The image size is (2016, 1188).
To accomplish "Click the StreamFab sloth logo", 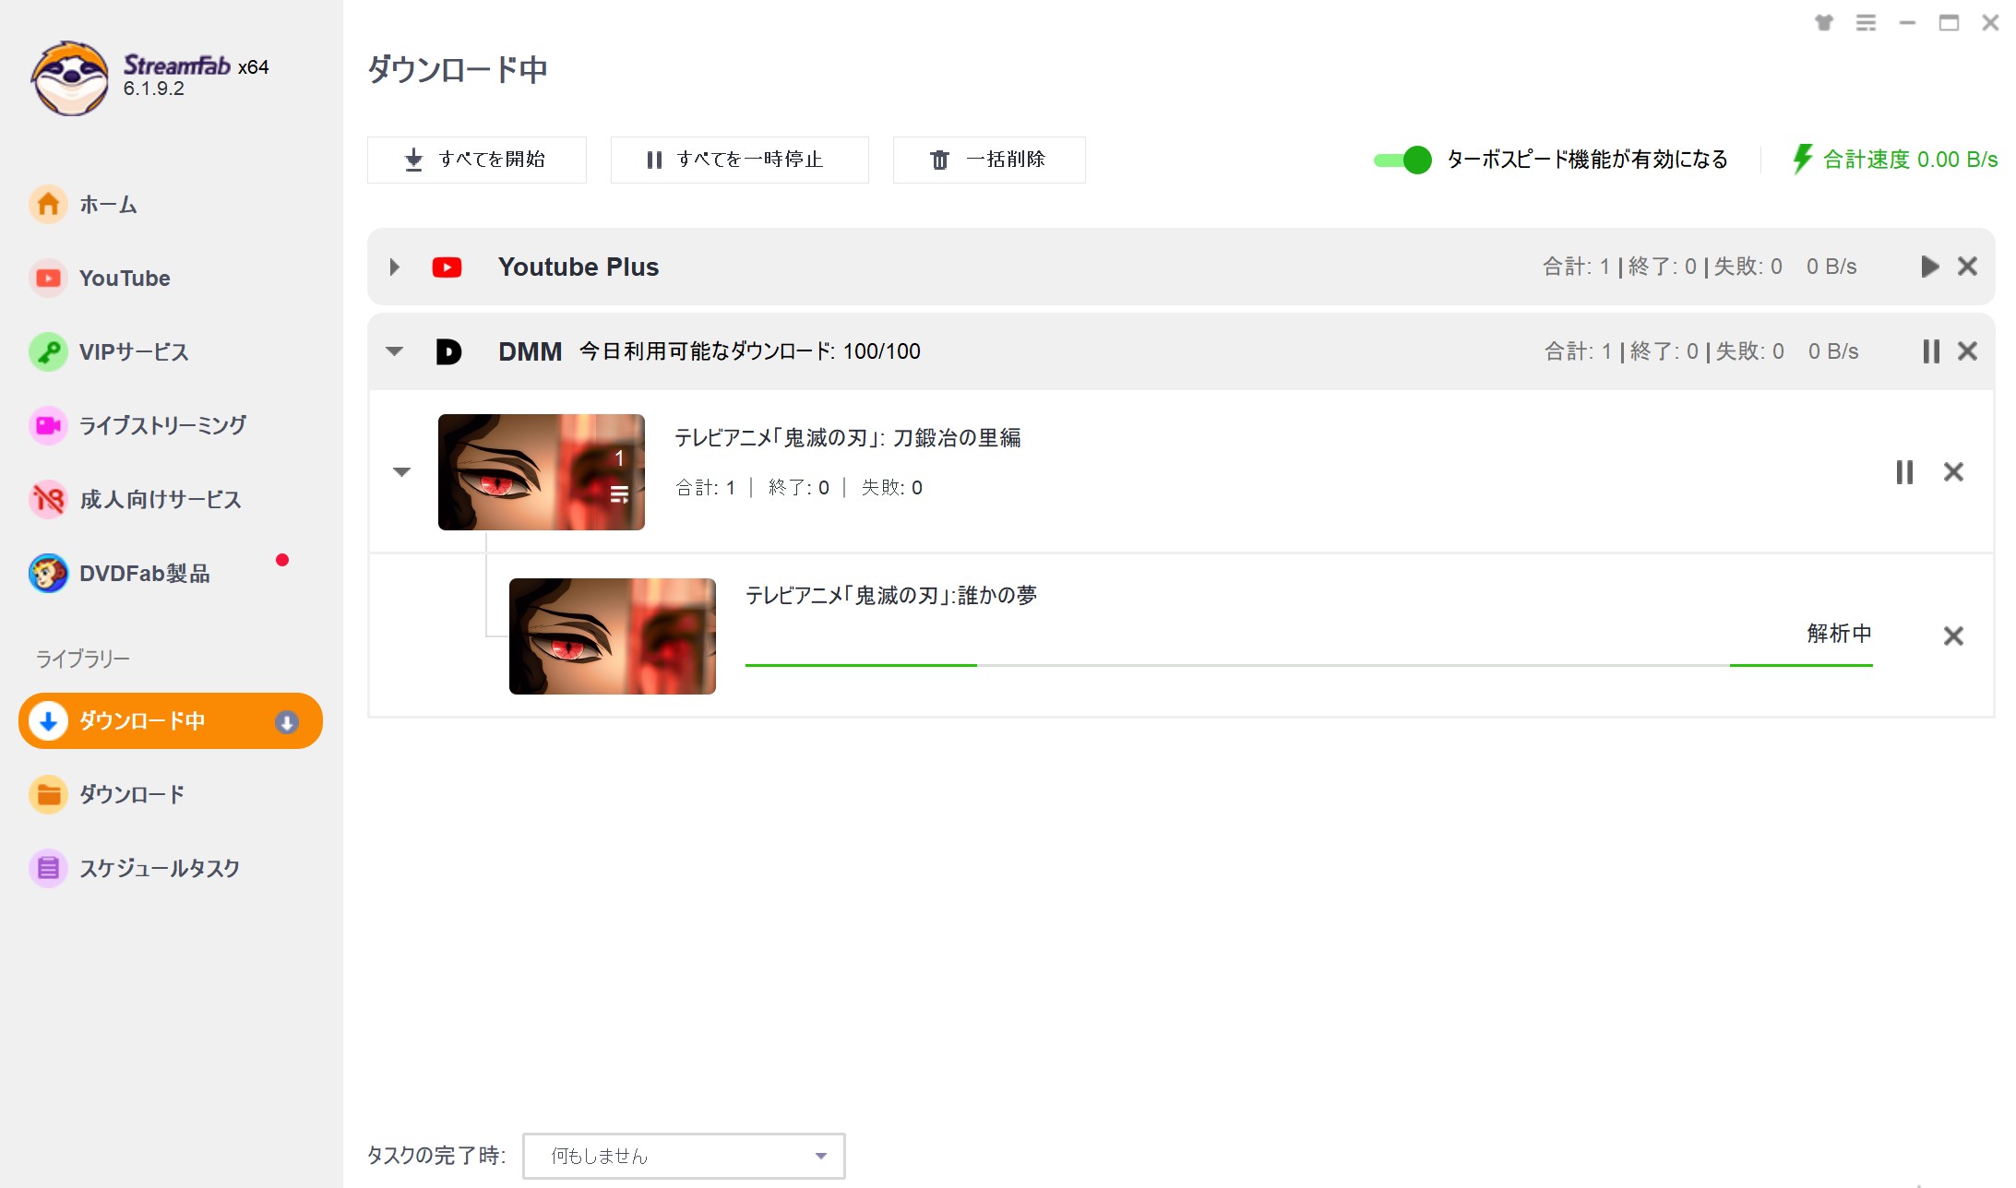I will 69,78.
